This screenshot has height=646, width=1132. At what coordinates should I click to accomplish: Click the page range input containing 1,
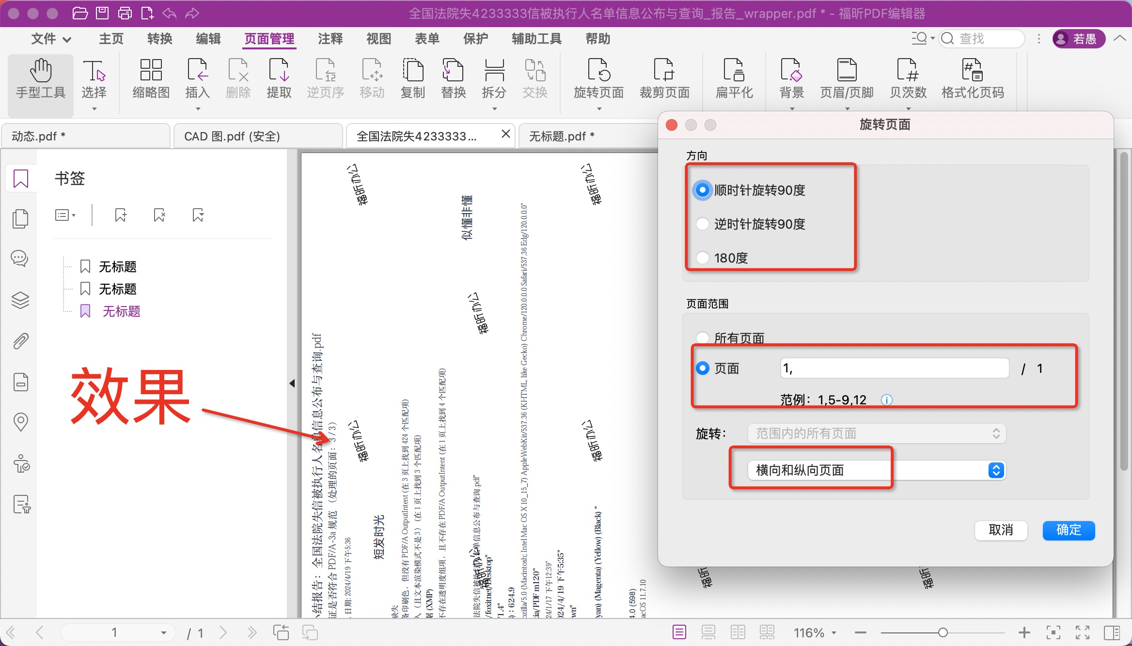[894, 368]
